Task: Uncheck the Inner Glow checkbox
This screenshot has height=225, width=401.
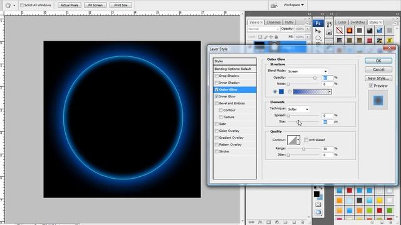Action: click(217, 96)
